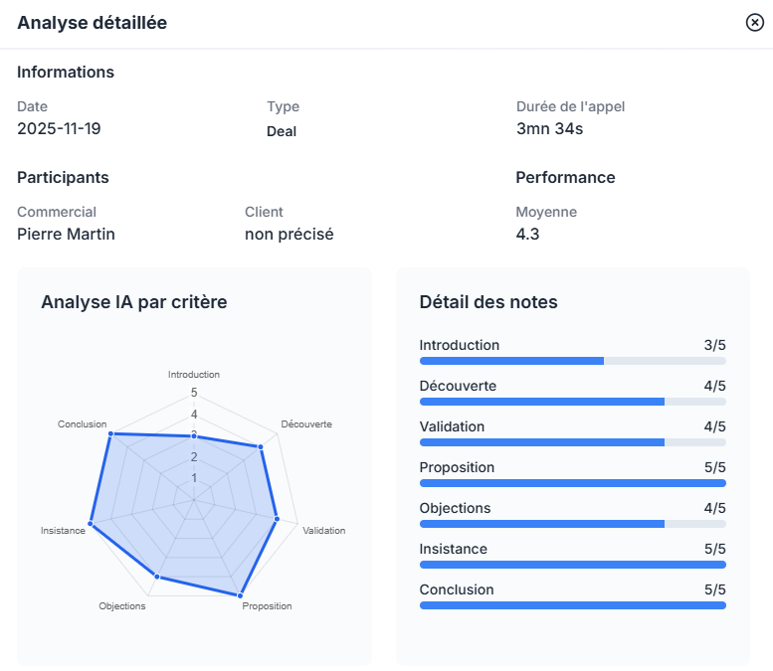This screenshot has width=773, height=671.
Task: Click the Proposition 5/5 progress bar
Action: point(572,483)
